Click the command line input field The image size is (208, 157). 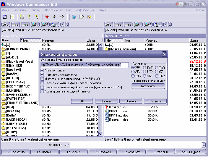[136, 145]
